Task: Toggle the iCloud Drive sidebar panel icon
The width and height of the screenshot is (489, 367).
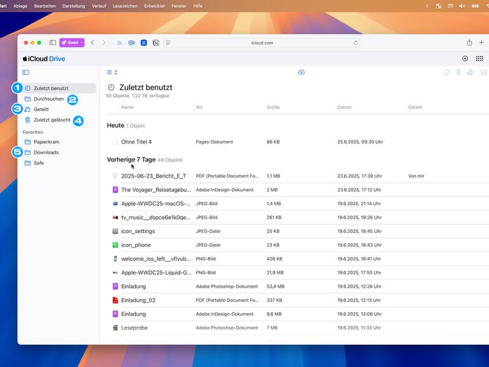Action: [x=26, y=72]
